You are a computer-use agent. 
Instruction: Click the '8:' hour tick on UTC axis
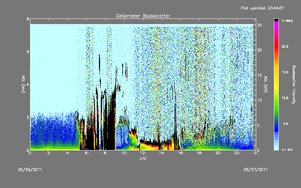(106, 153)
